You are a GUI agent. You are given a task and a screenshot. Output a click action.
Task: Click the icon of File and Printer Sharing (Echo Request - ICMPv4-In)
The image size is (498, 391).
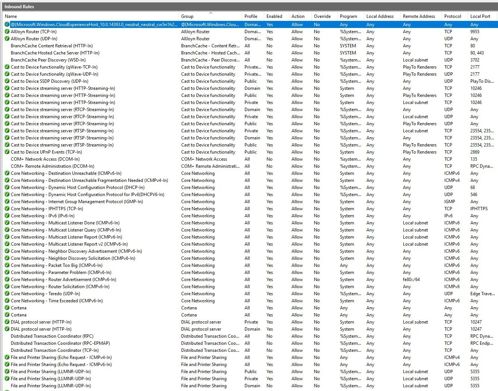click(7, 357)
